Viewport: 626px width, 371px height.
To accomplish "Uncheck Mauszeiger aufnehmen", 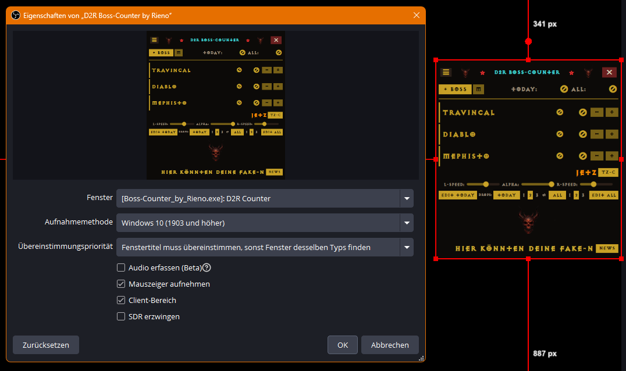I will pos(121,284).
